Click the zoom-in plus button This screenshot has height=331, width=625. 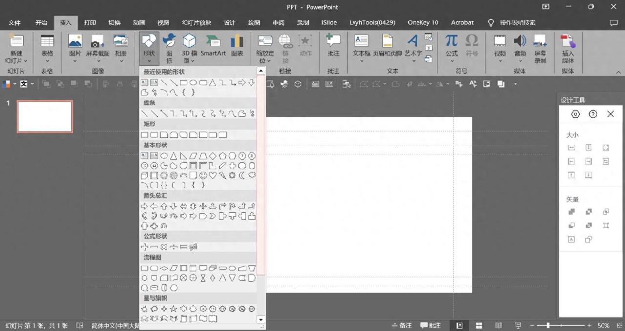click(x=589, y=325)
